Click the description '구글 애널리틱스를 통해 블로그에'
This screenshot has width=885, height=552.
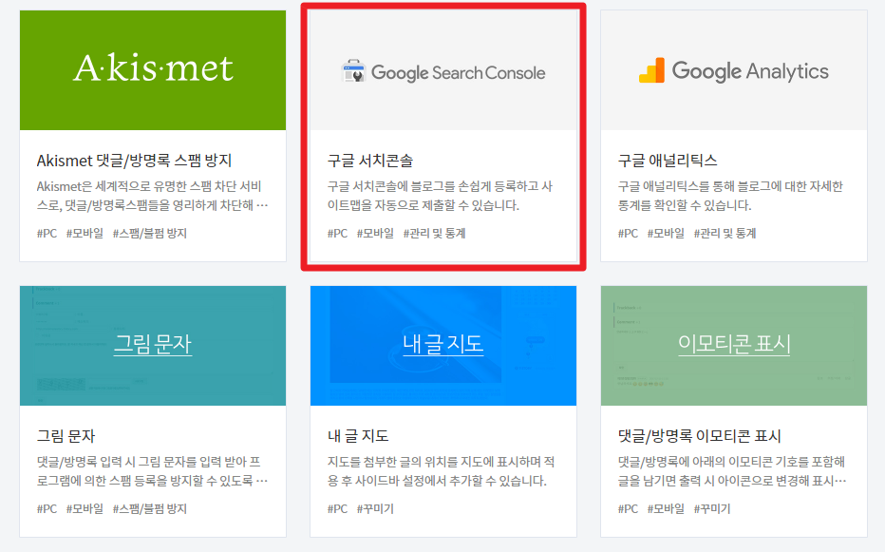click(x=730, y=196)
